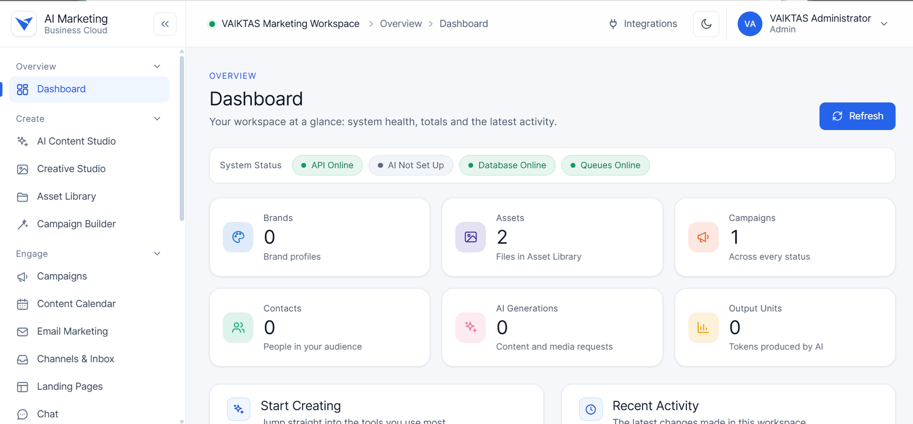Click the Channels & Inbox tray icon
Image resolution: width=913 pixels, height=424 pixels.
pos(22,360)
